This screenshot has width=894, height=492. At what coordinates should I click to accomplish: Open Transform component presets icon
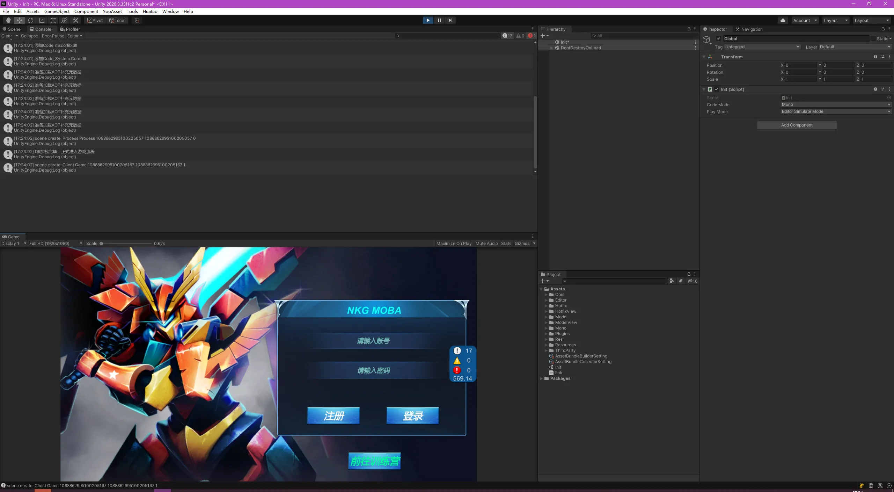point(882,57)
